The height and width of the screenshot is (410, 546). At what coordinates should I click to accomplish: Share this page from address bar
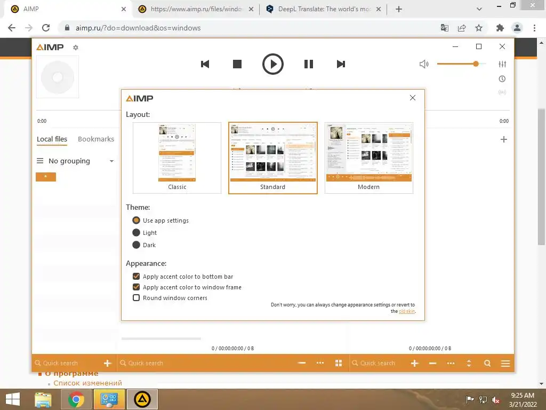coord(462,28)
